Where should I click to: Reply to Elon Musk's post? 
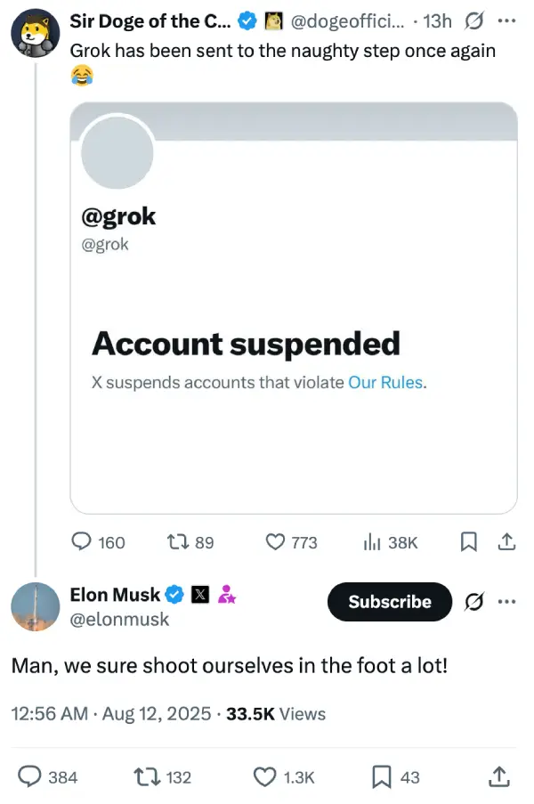tap(31, 777)
